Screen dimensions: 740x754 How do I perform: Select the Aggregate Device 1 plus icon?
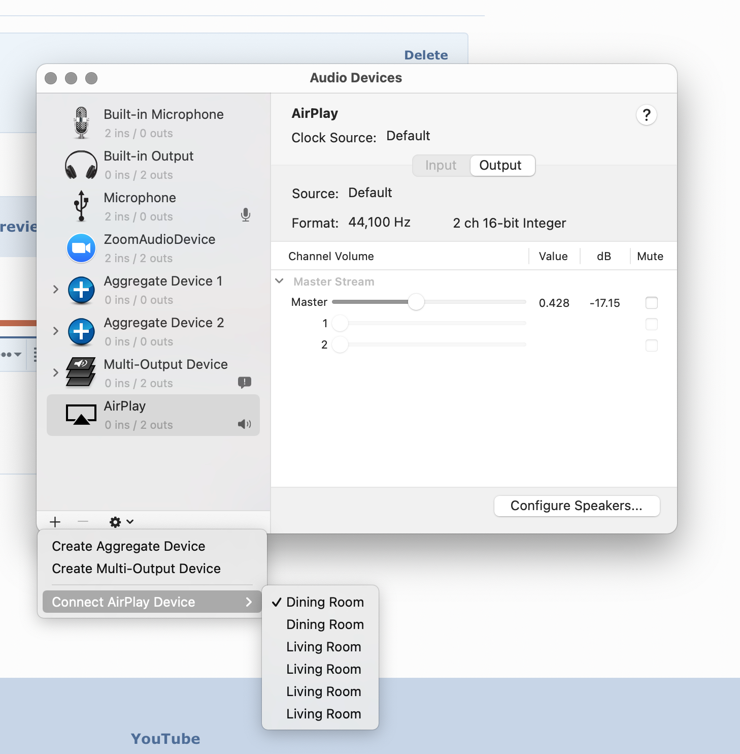(x=81, y=290)
